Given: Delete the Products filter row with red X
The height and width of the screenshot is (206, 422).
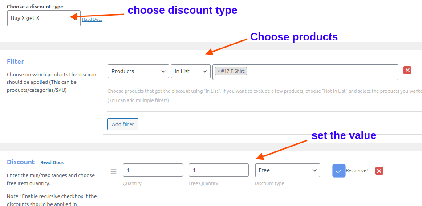Looking at the screenshot, I should click(407, 70).
